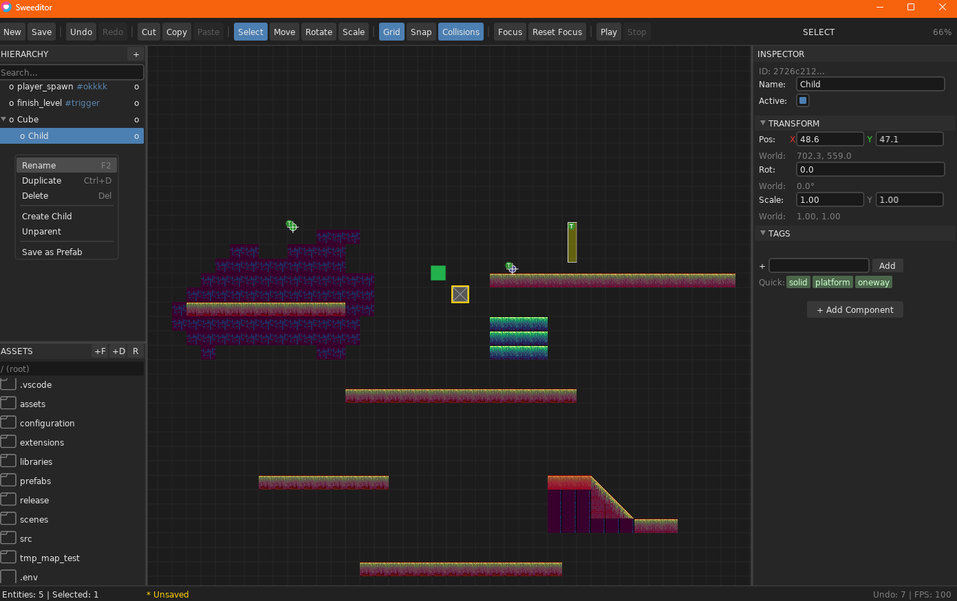
Task: Click the Add tag button
Action: tap(888, 266)
